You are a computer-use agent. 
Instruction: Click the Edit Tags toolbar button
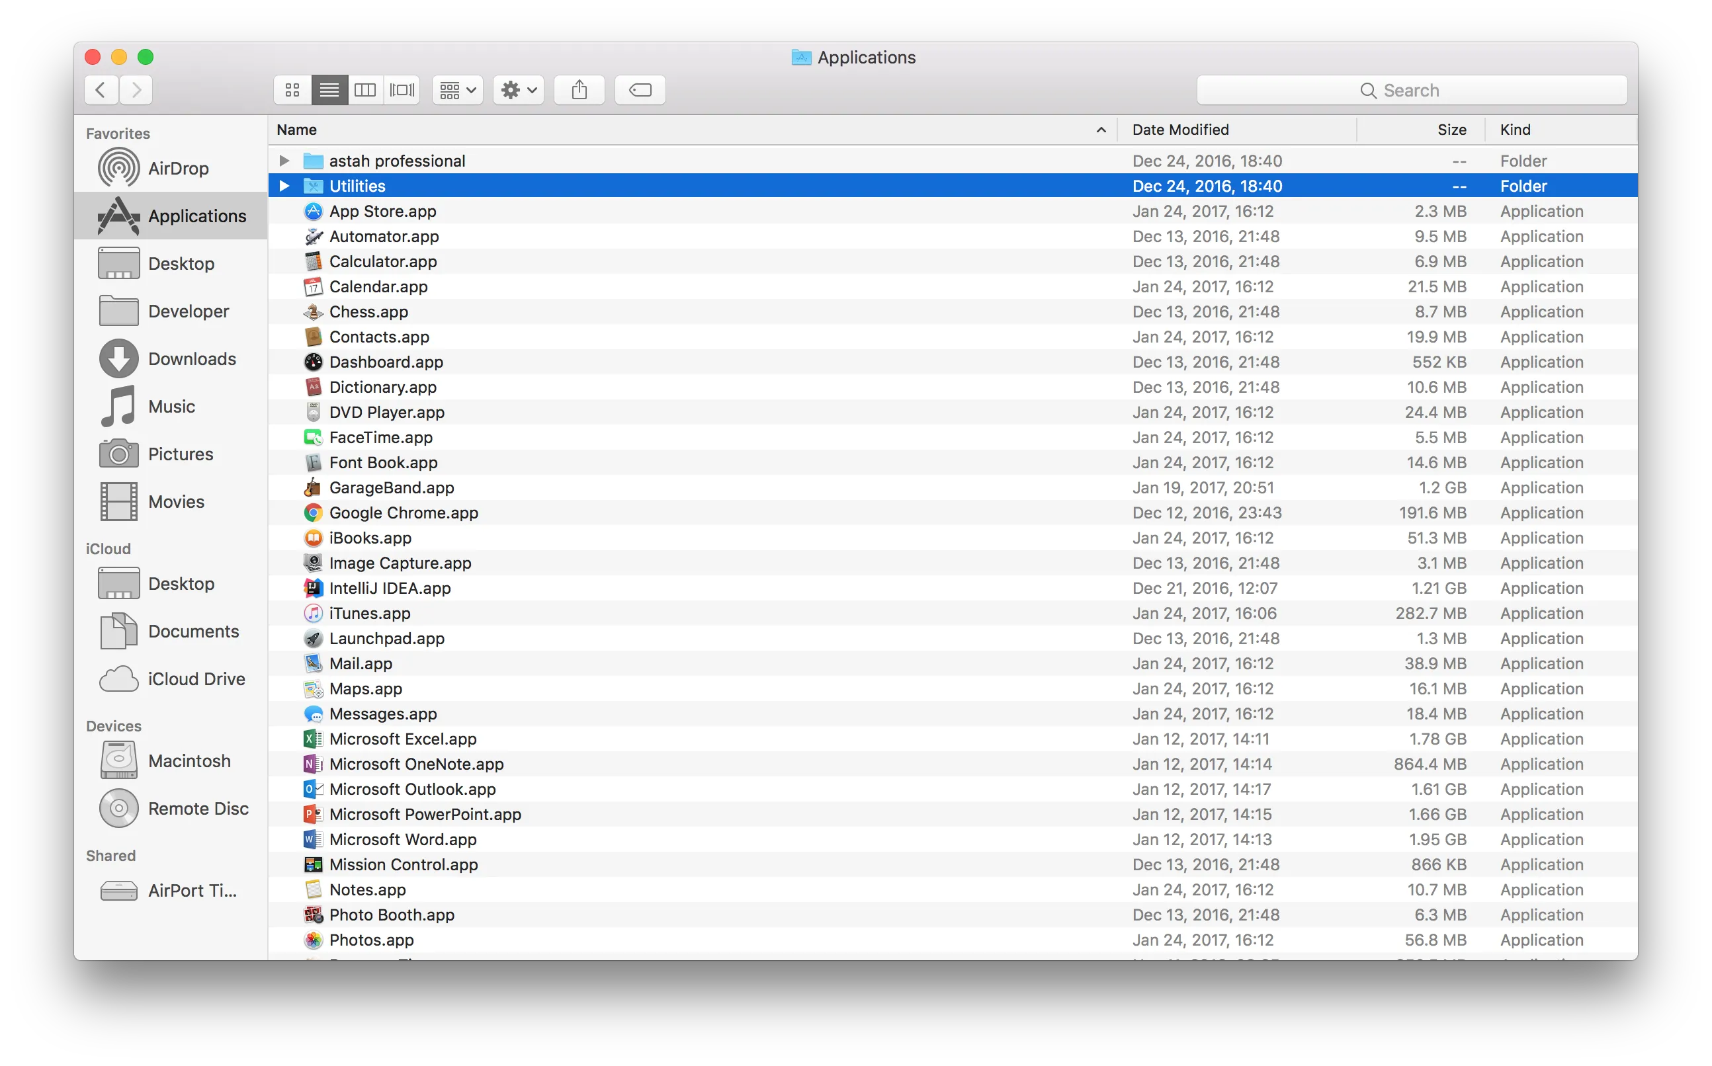click(x=640, y=89)
